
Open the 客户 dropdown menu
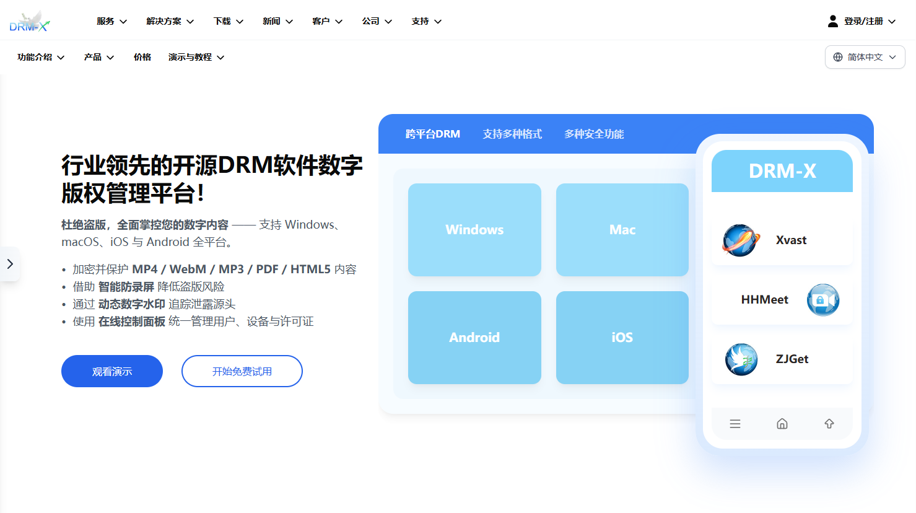click(x=328, y=21)
